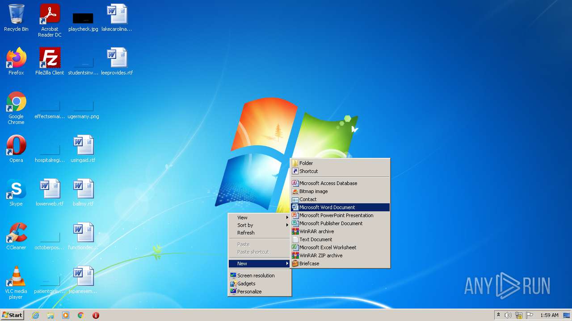Choose Refresh from the context menu
This screenshot has height=321, width=572.
tap(260, 233)
